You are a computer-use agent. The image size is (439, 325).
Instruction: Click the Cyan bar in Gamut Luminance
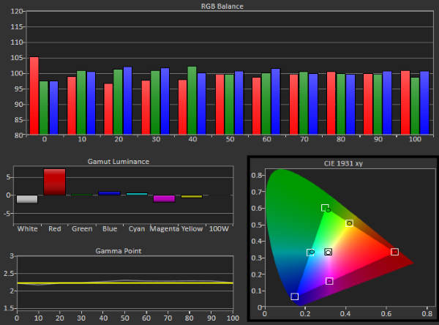pos(137,194)
